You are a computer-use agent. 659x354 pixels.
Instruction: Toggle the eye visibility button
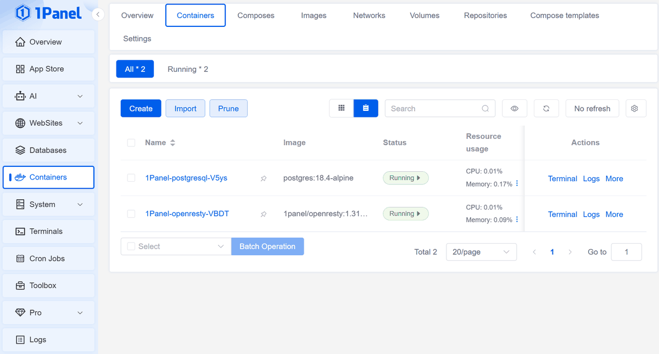click(x=515, y=109)
